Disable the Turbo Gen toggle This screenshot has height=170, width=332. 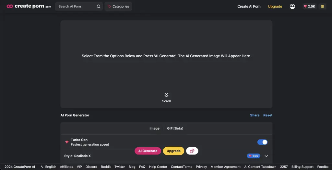[262, 142]
